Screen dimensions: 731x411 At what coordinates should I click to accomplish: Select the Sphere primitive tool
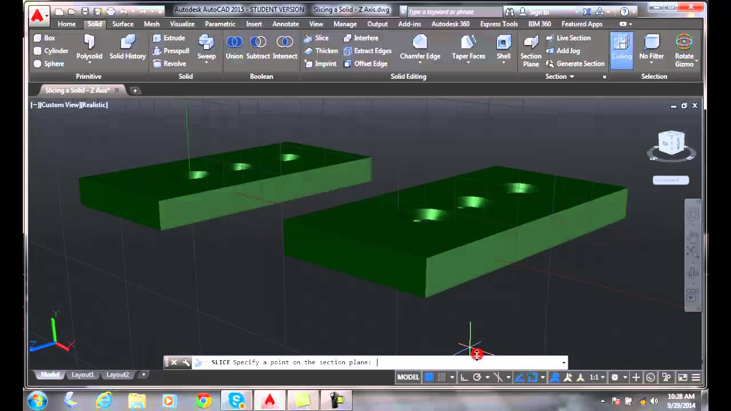[x=49, y=64]
